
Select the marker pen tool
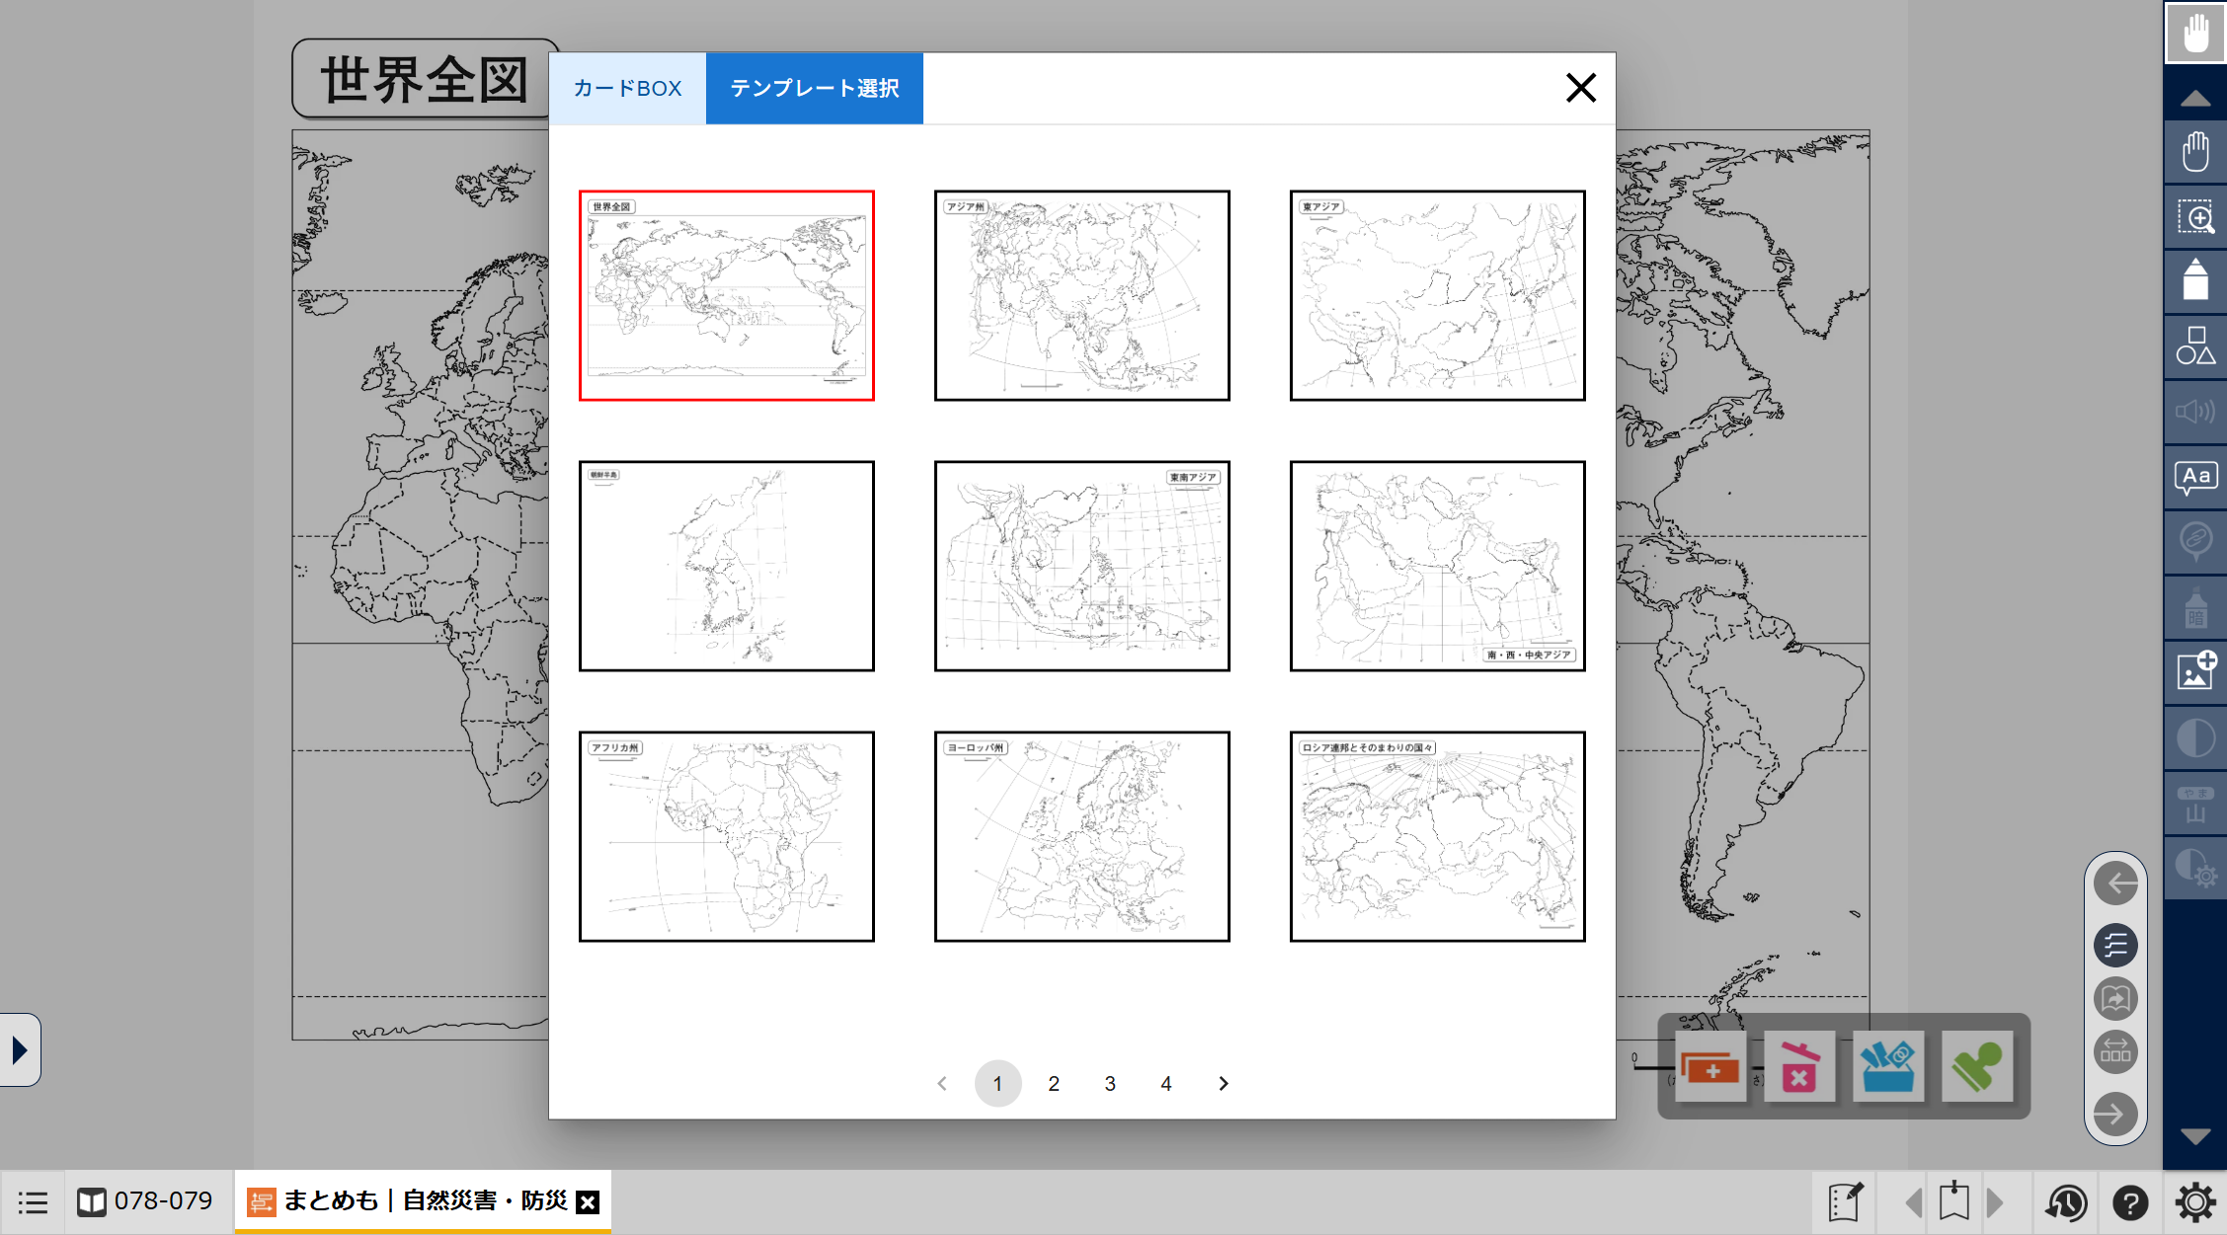click(x=2194, y=281)
